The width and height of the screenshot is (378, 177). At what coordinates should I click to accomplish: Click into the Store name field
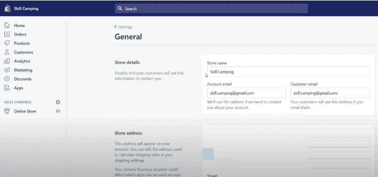click(288, 72)
